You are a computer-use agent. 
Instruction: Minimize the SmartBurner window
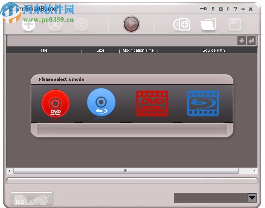[243, 9]
